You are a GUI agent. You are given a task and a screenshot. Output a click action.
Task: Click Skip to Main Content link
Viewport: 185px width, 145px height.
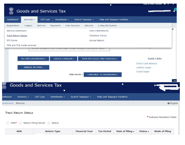click(152, 4)
